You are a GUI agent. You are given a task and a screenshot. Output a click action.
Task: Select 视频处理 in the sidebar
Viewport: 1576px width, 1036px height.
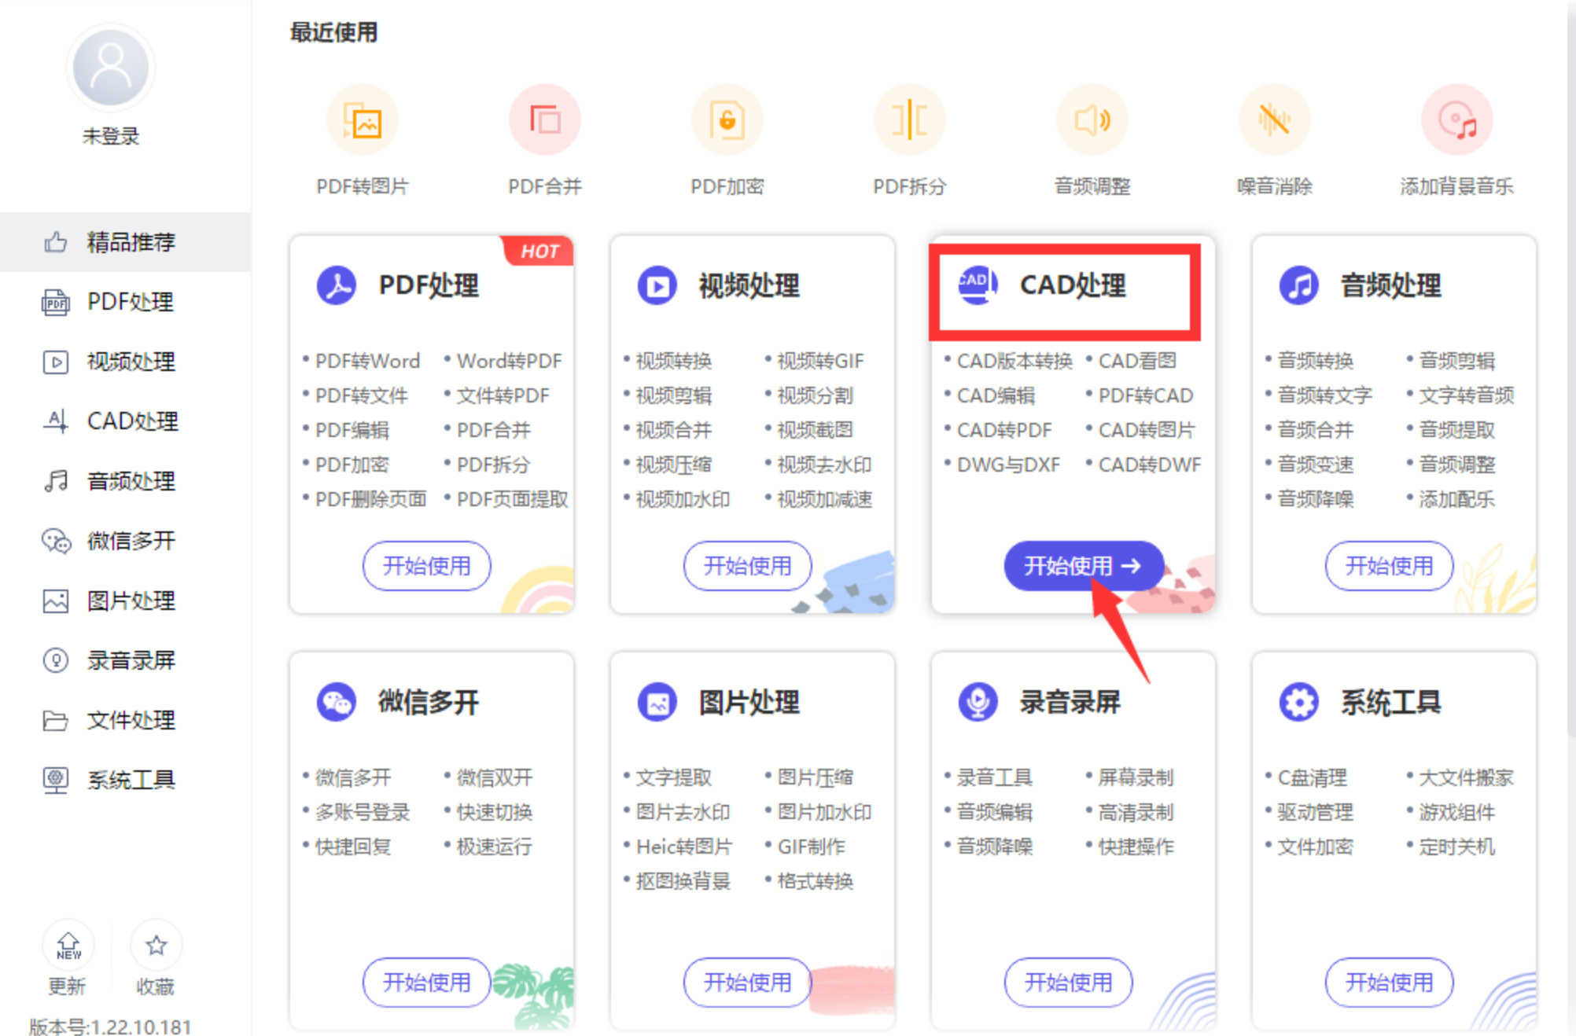click(x=126, y=362)
